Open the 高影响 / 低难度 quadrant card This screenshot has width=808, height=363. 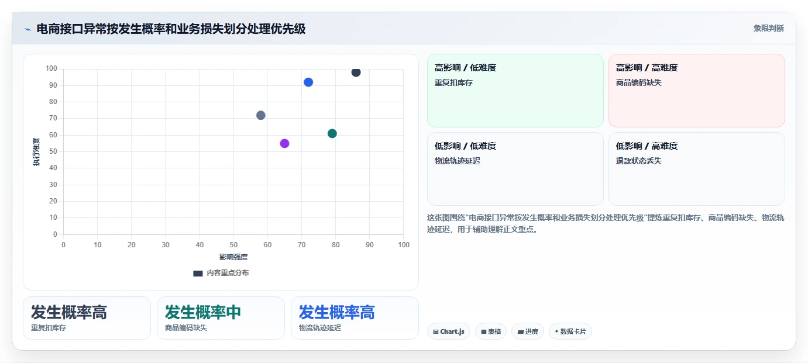click(x=515, y=91)
